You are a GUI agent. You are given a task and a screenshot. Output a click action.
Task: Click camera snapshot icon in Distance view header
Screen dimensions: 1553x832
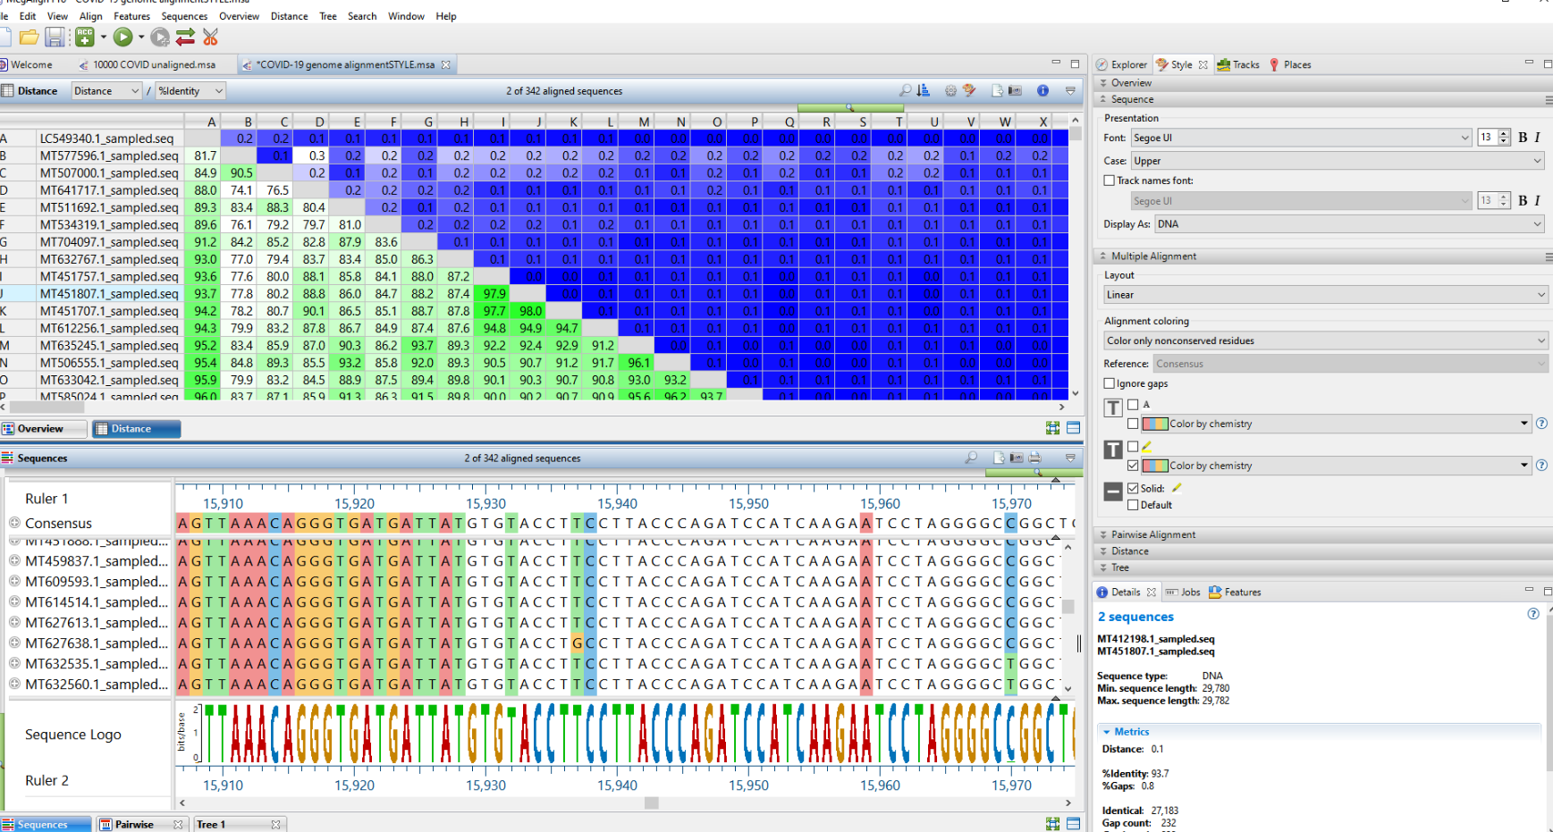pyautogui.click(x=1015, y=90)
